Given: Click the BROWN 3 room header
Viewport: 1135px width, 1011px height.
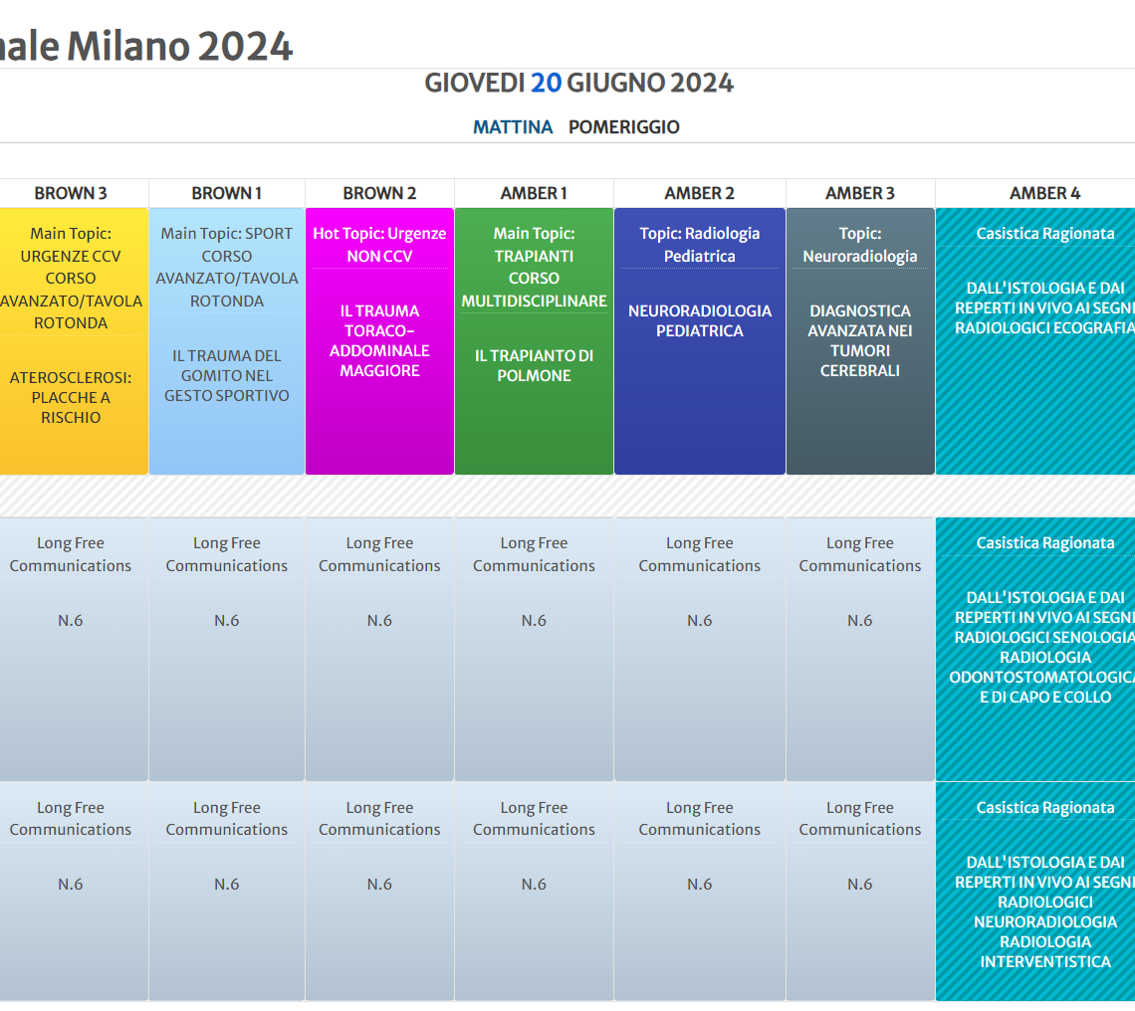Looking at the screenshot, I should (71, 193).
